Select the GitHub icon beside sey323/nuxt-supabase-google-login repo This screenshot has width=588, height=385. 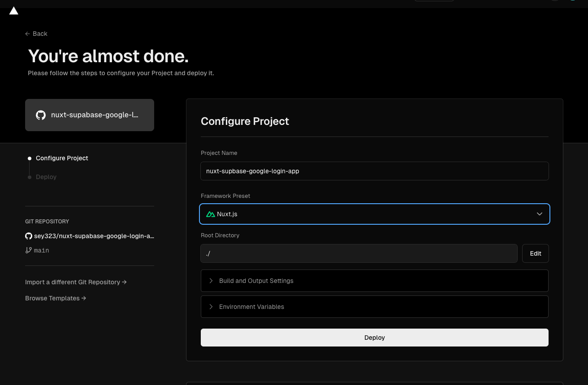coord(29,236)
